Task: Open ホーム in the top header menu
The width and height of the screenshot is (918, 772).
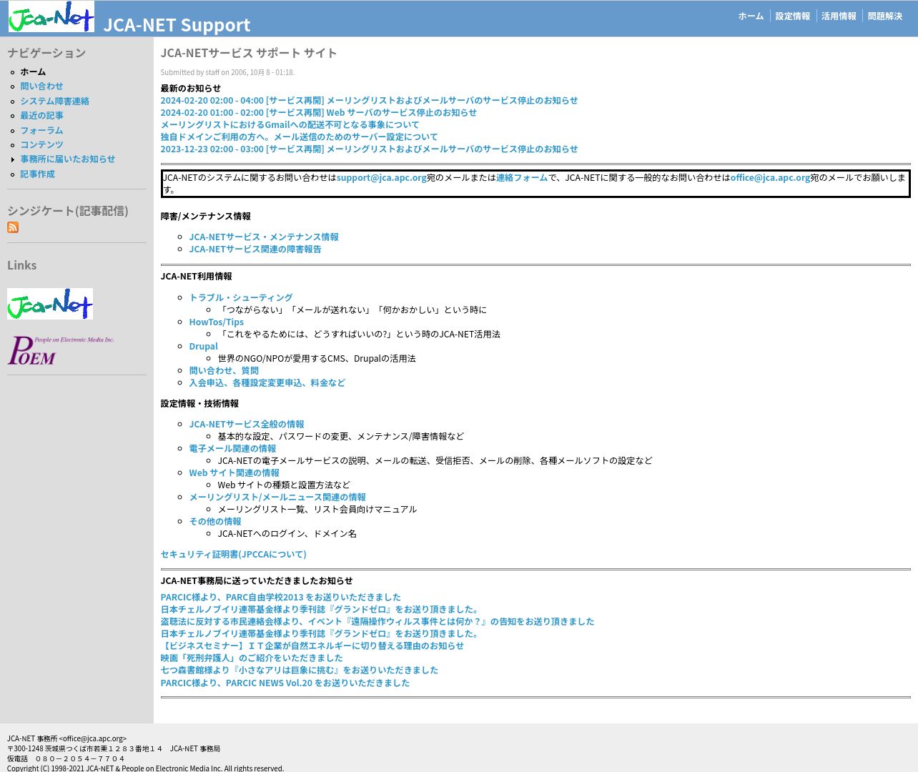Action: (751, 16)
